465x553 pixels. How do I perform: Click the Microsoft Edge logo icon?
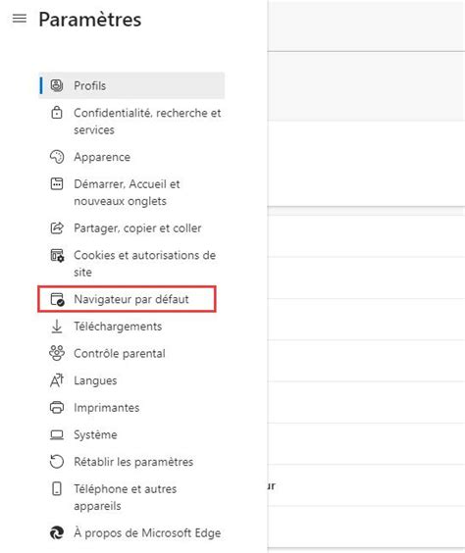pyautogui.click(x=57, y=532)
